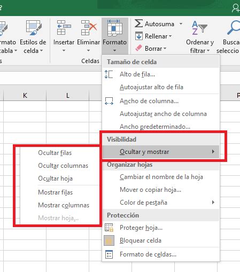Image resolution: width=240 pixels, height=272 pixels.
Task: Click the Ancho de columna icon
Action: (x=109, y=101)
